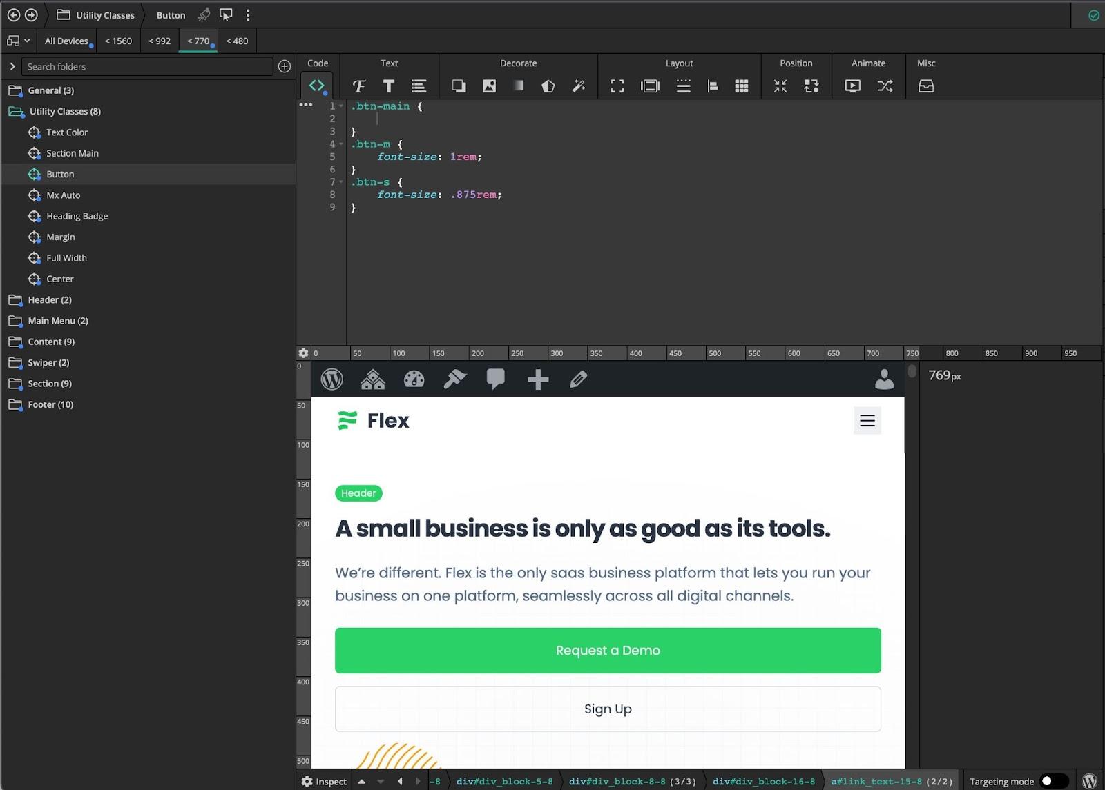Open the Misc tray icon

925,86
